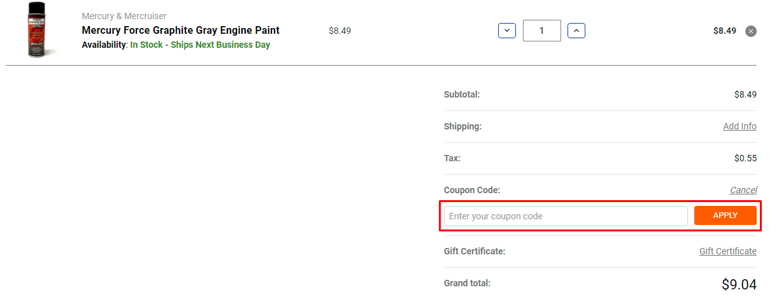Viewport: 779px width, 306px height.
Task: Click the Tax: label
Action: point(452,158)
